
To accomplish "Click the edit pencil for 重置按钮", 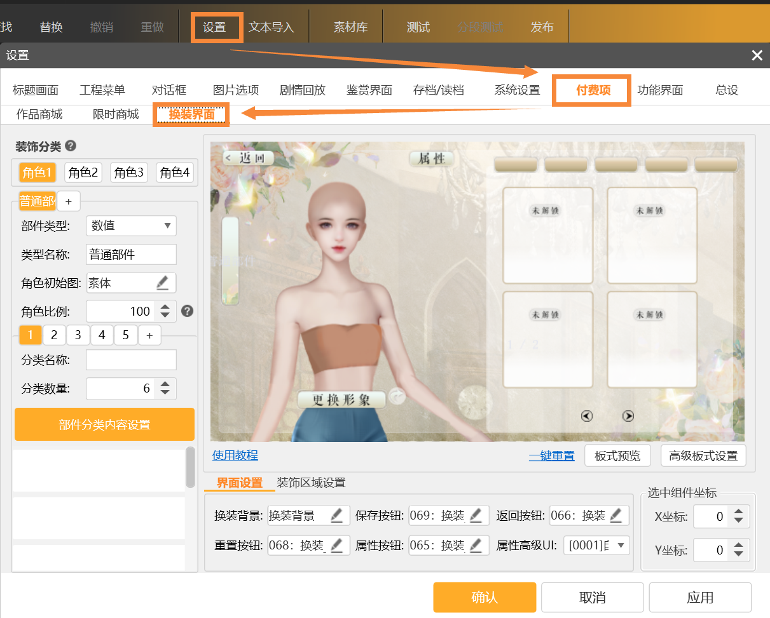I will (x=337, y=545).
